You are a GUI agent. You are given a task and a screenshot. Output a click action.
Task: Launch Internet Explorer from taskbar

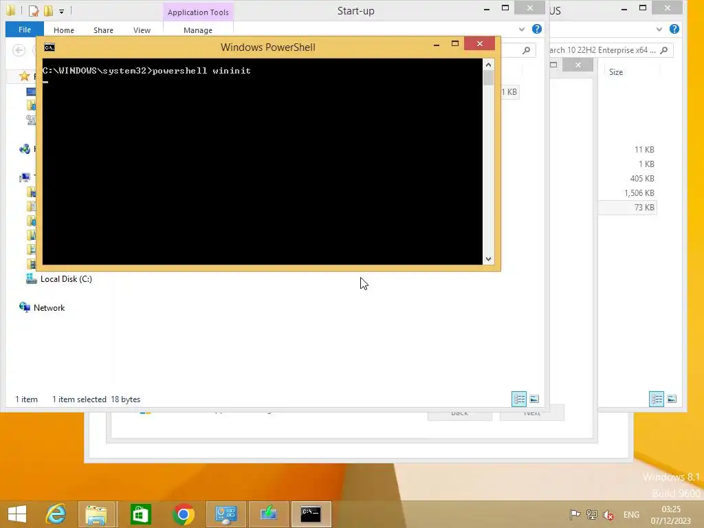point(56,514)
